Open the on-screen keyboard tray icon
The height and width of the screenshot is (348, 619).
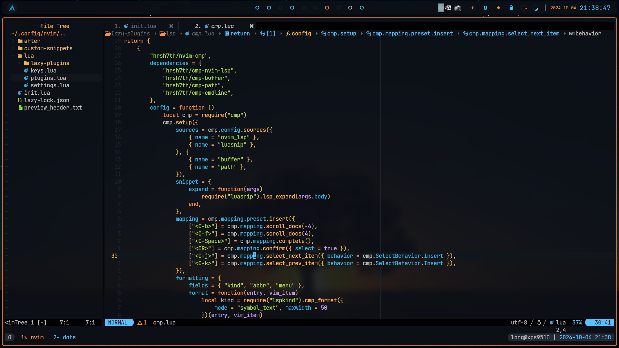coord(458,8)
